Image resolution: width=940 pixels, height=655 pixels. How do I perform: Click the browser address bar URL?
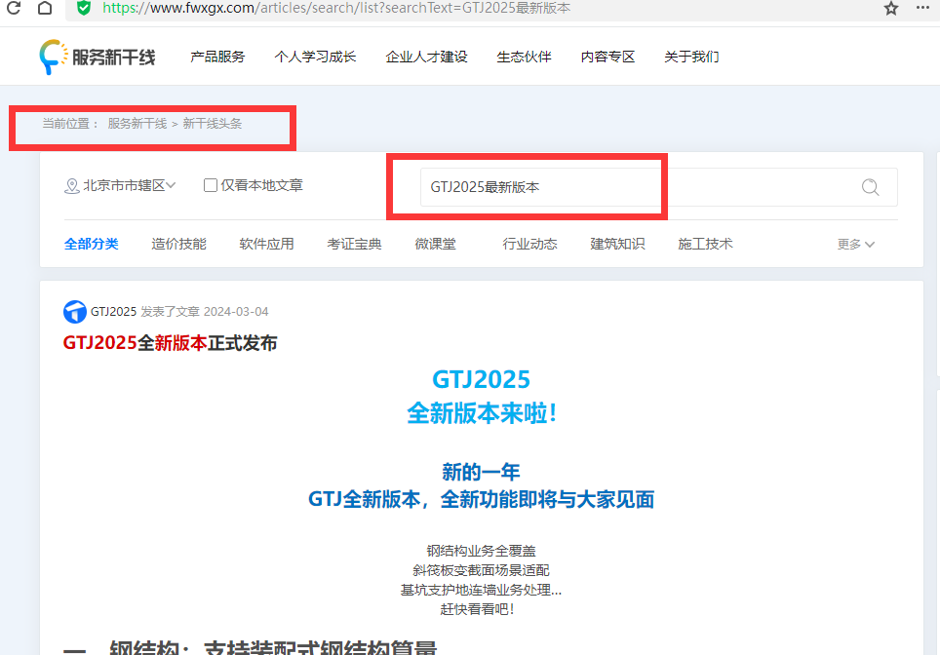pyautogui.click(x=336, y=8)
